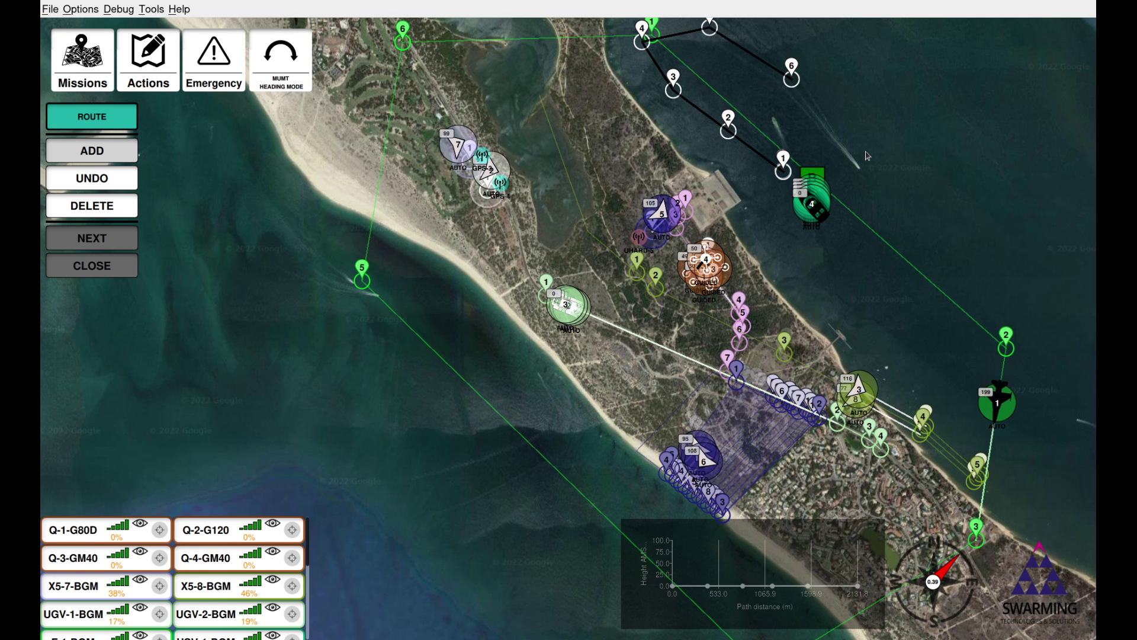Screen dimensions: 1137x640
Task: Locate UGV-2-BGM with crosshair icon
Action: (x=292, y=615)
